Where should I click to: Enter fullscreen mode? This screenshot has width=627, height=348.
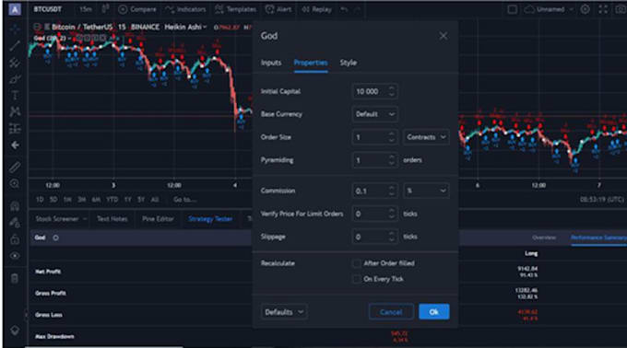(x=603, y=9)
